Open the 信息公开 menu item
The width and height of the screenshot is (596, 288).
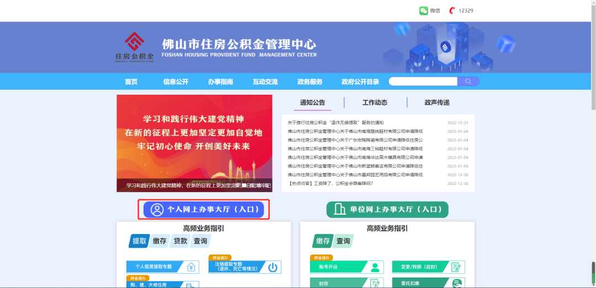175,81
